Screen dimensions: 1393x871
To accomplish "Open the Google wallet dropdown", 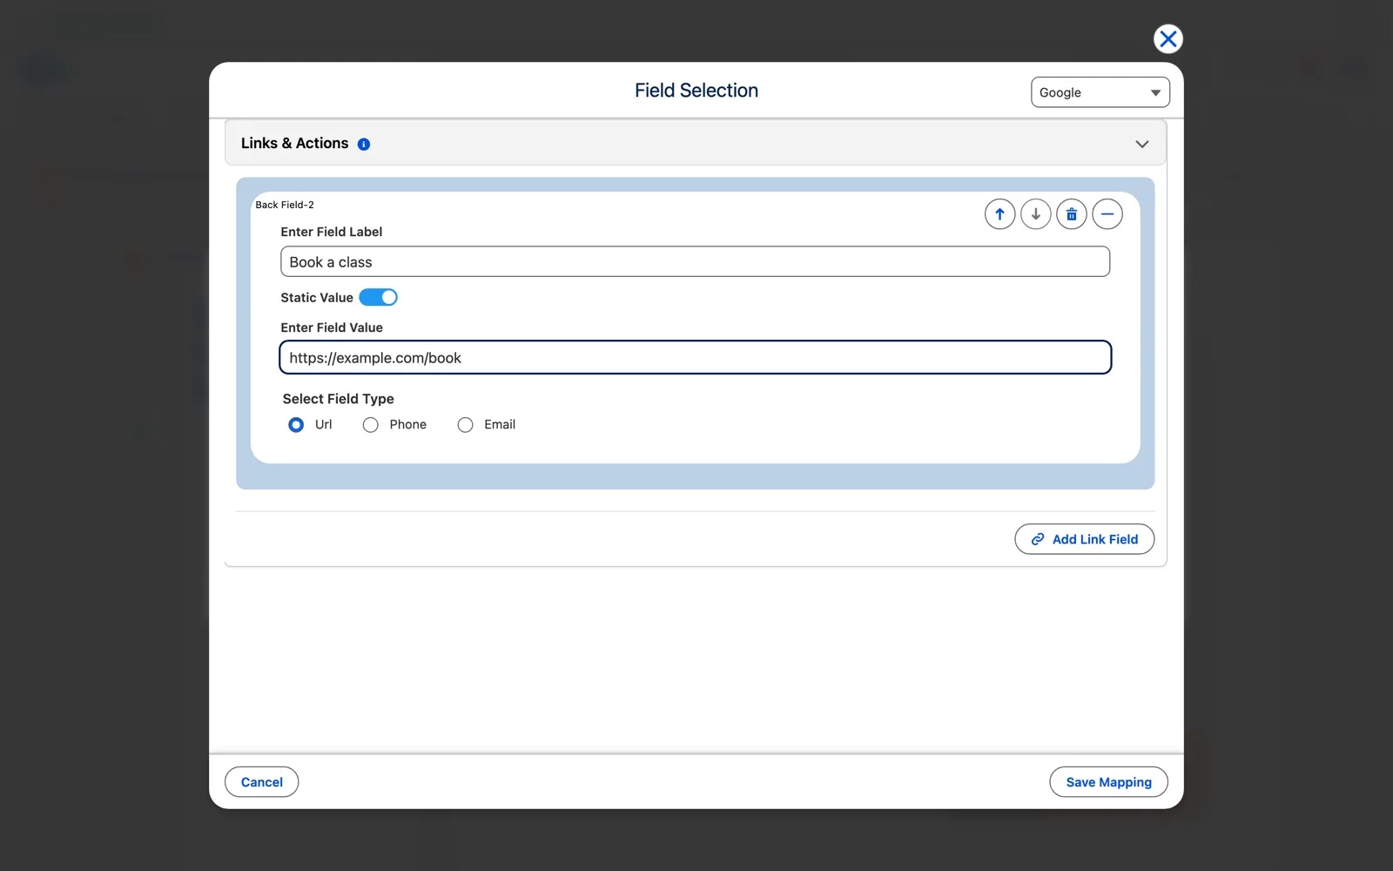I will [1100, 92].
